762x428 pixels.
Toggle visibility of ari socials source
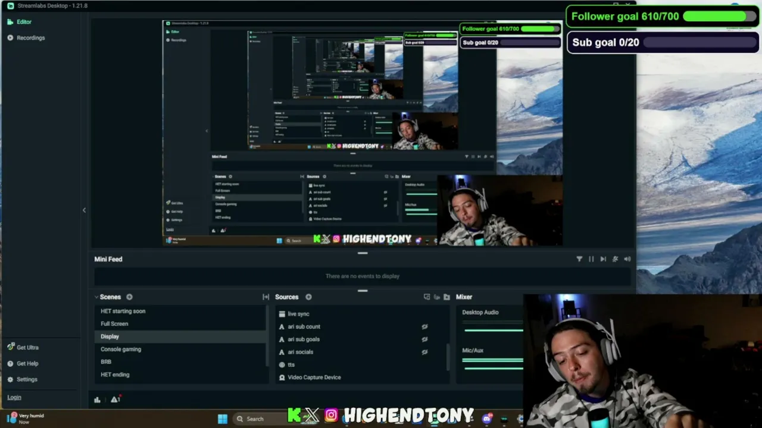tap(424, 352)
